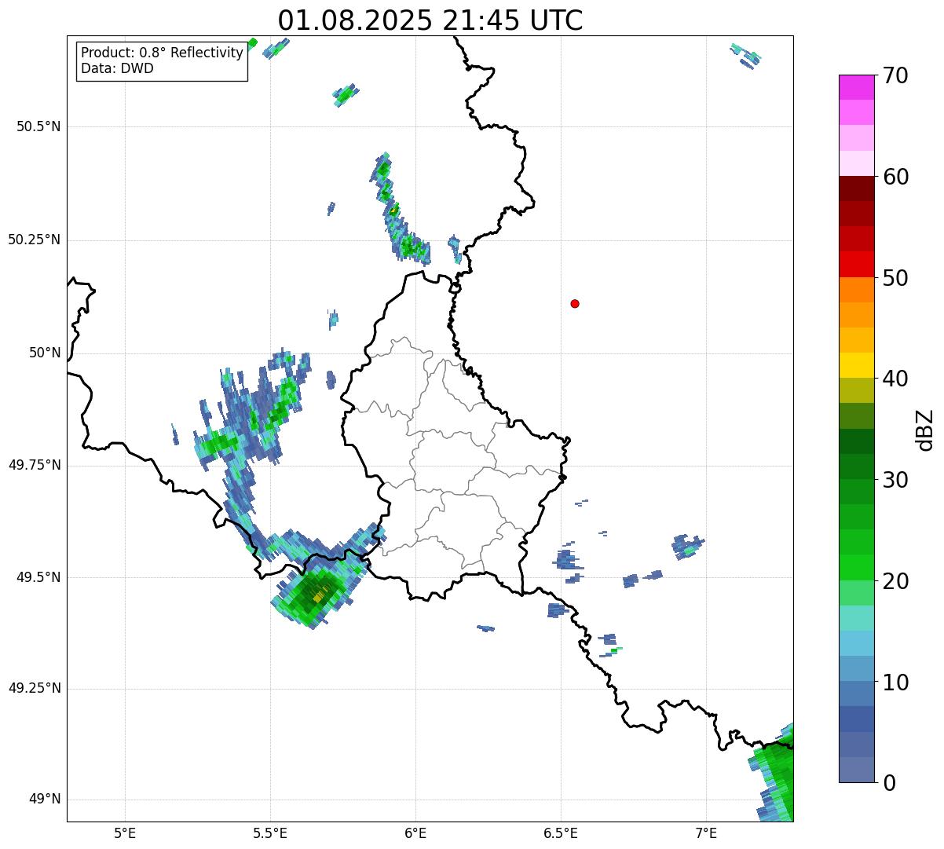944x849 pixels.
Task: Pick the orange swatch just below 50
Action: 856,290
